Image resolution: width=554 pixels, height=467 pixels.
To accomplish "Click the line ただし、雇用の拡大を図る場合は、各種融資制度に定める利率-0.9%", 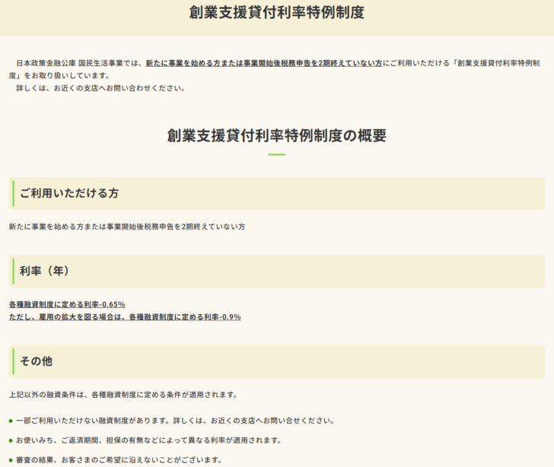I will (125, 317).
